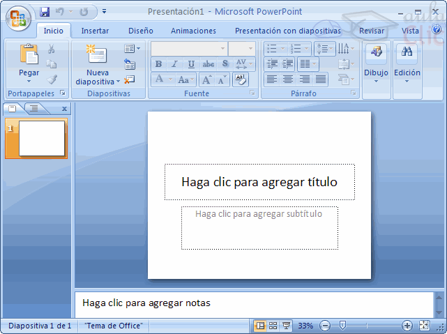Image resolution: width=447 pixels, height=334 pixels.
Task: Select the Slides pane tab
Action: [13, 109]
